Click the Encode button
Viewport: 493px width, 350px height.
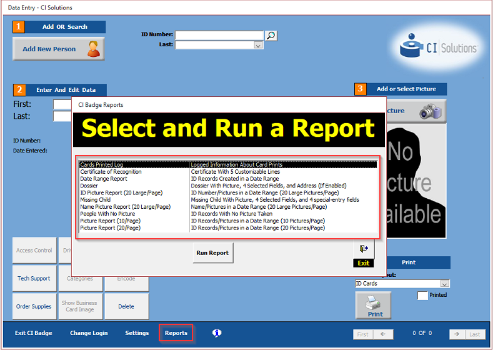click(126, 283)
